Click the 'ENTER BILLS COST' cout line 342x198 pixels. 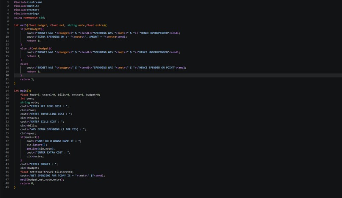(42, 121)
